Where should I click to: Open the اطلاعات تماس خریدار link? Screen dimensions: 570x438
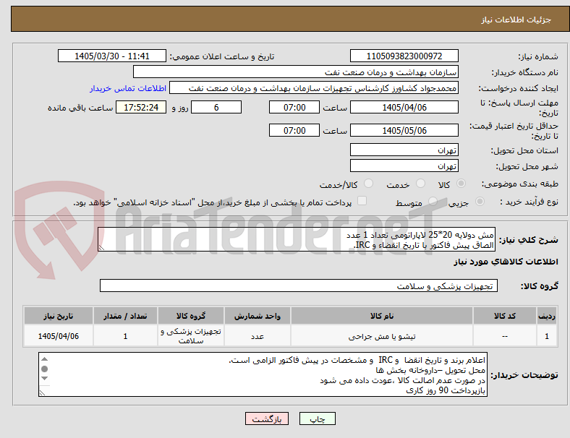tap(128, 88)
